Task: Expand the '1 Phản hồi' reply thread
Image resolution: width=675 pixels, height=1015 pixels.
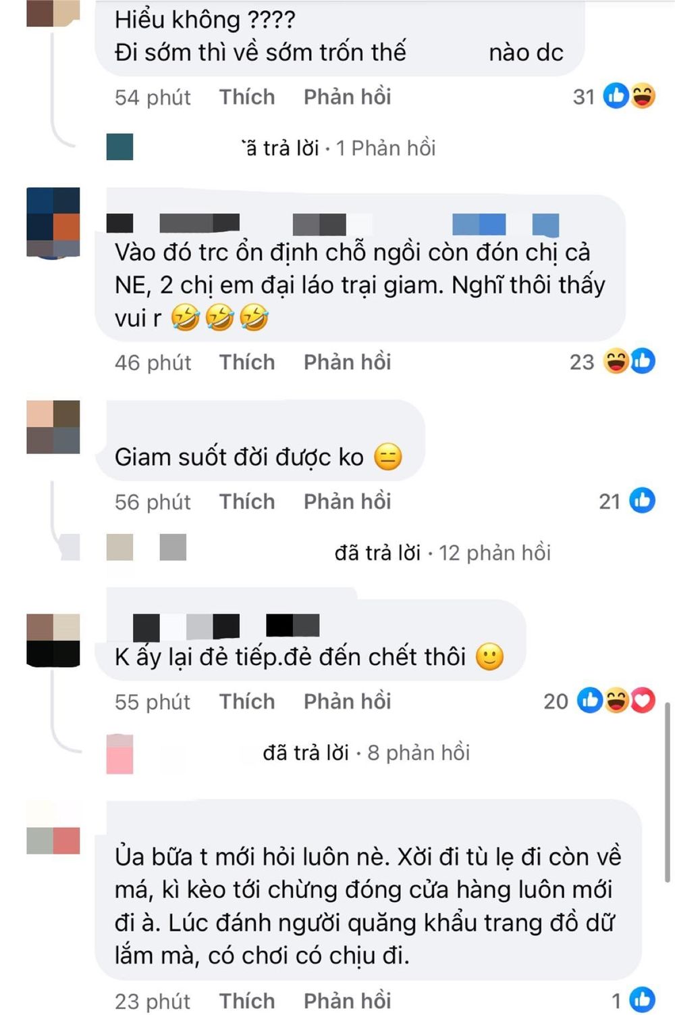Action: coord(386,148)
